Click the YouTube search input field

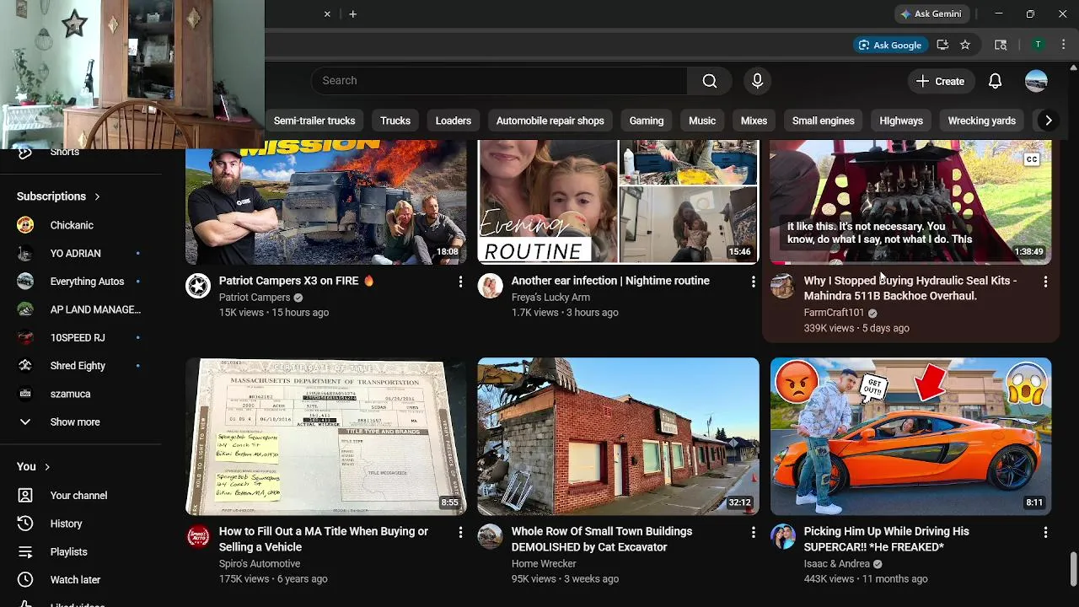(x=499, y=81)
